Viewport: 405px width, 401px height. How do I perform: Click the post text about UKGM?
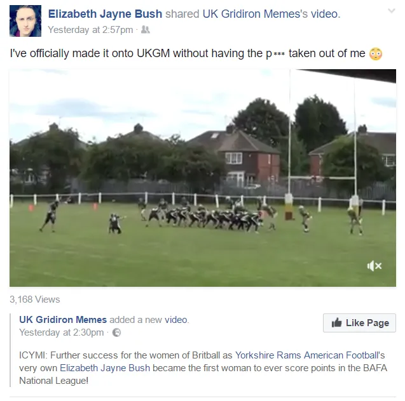coord(188,53)
